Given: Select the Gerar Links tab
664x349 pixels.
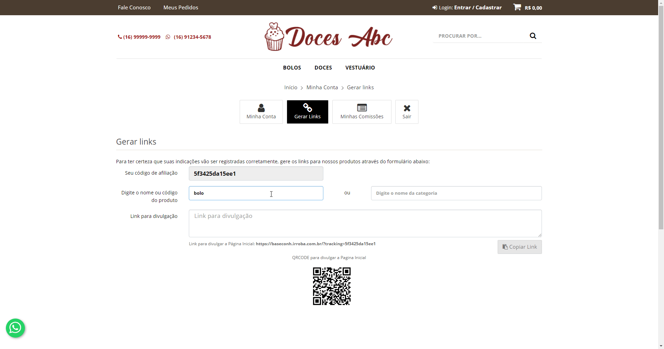Looking at the screenshot, I should (307, 112).
